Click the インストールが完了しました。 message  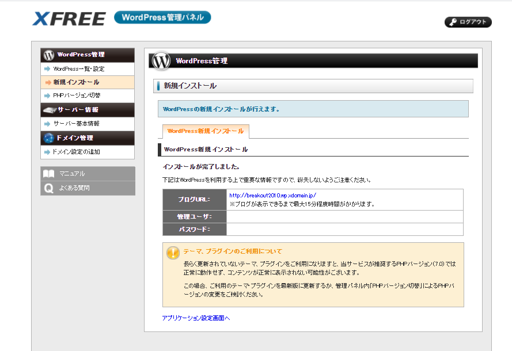201,167
